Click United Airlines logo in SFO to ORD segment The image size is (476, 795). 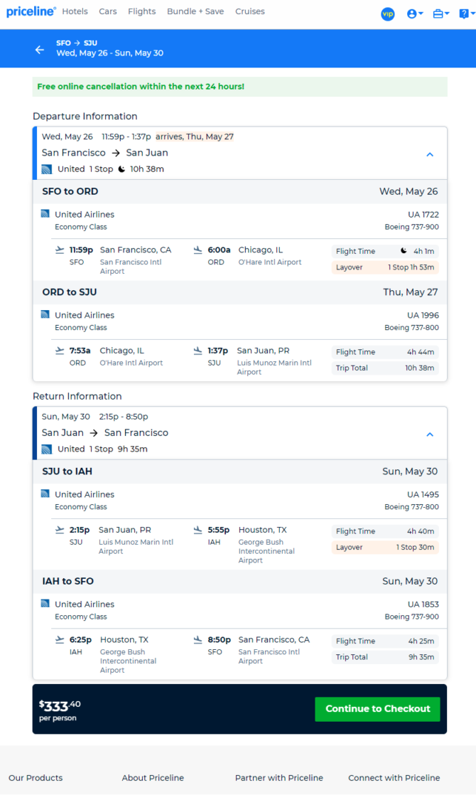pos(45,214)
